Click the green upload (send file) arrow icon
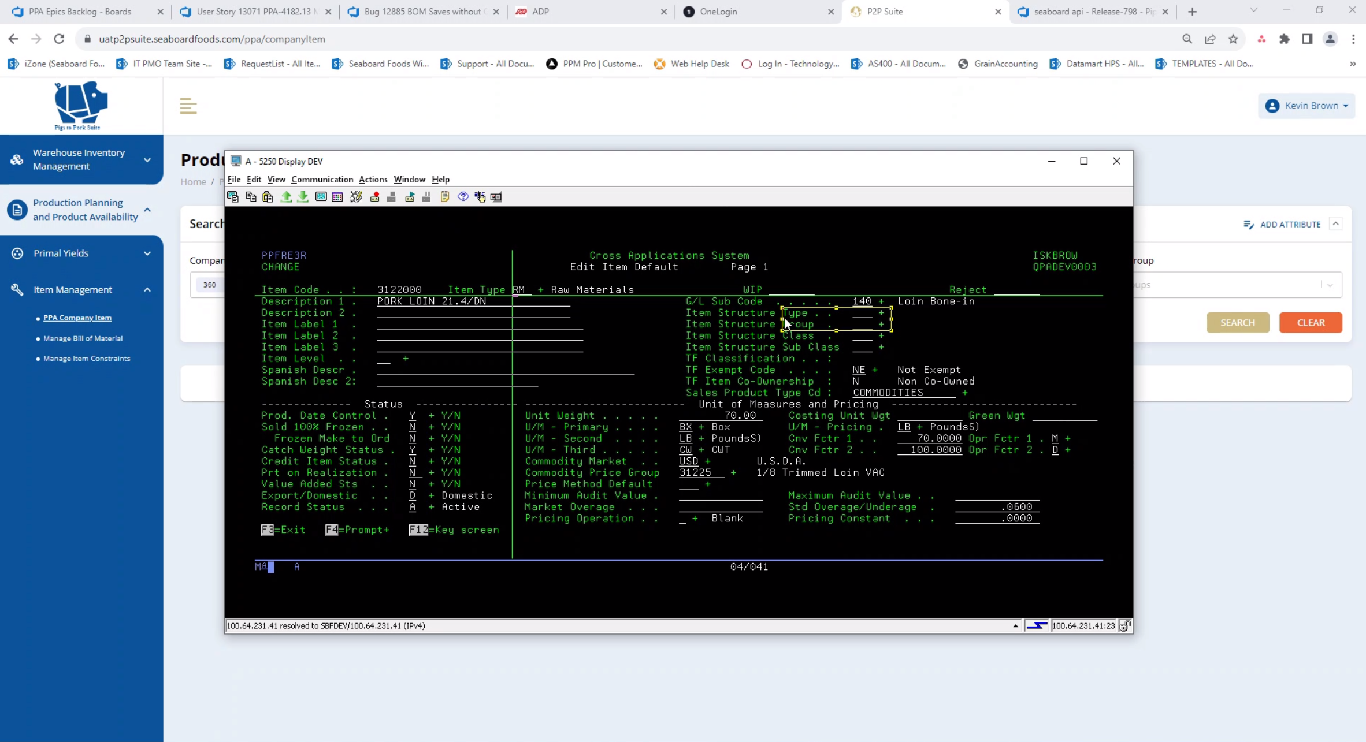This screenshot has height=742, width=1366. tap(286, 197)
